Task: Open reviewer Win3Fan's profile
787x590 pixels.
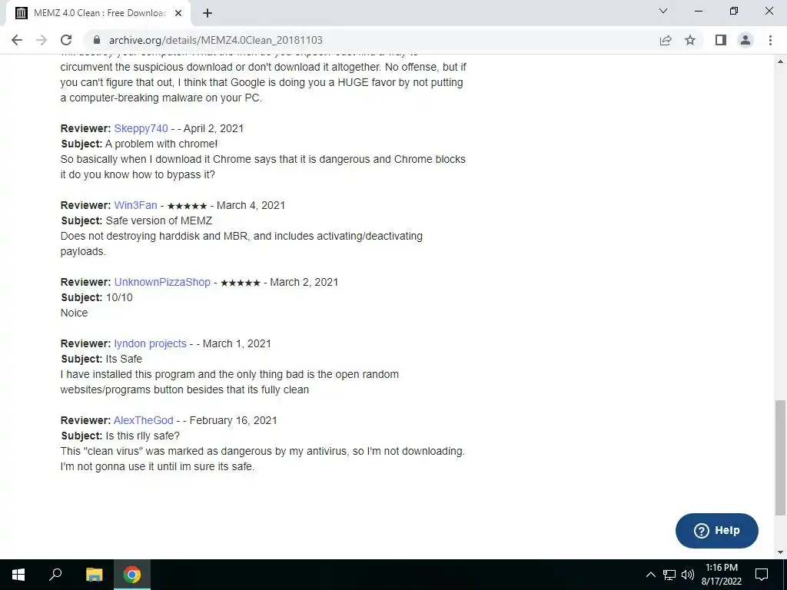Action: [135, 205]
